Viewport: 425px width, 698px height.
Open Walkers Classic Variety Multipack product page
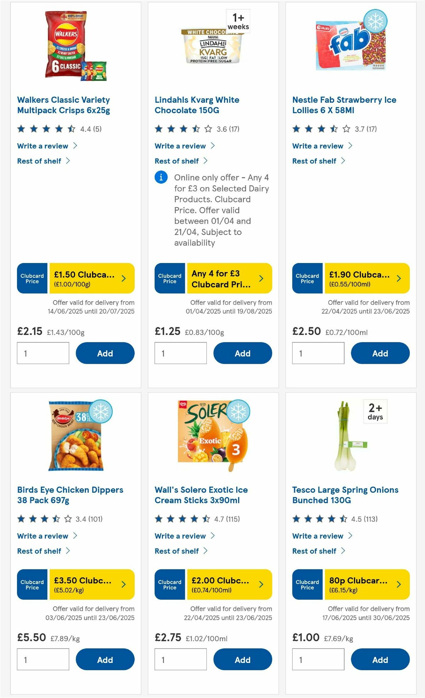coord(63,105)
